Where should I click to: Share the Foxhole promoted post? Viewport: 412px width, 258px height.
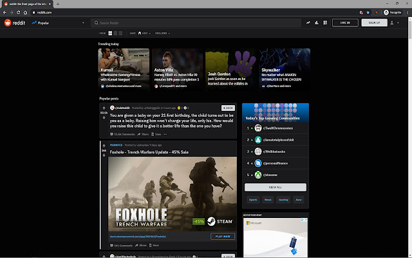coord(141,245)
